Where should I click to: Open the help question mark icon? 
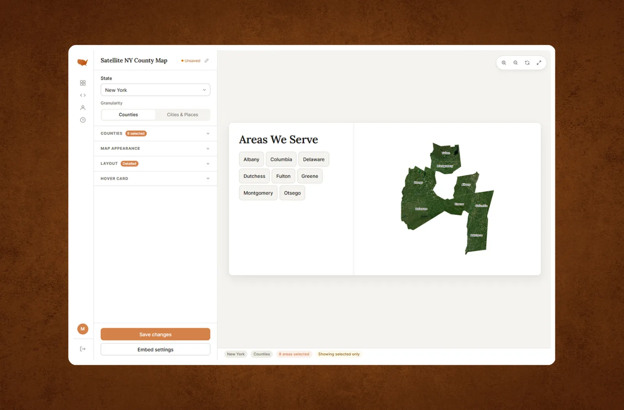[x=83, y=120]
